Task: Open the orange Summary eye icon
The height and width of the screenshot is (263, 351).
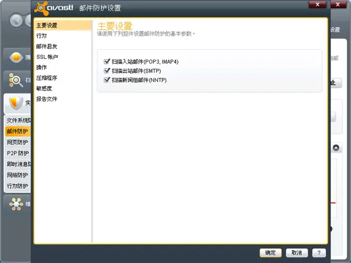Action: pos(16,57)
